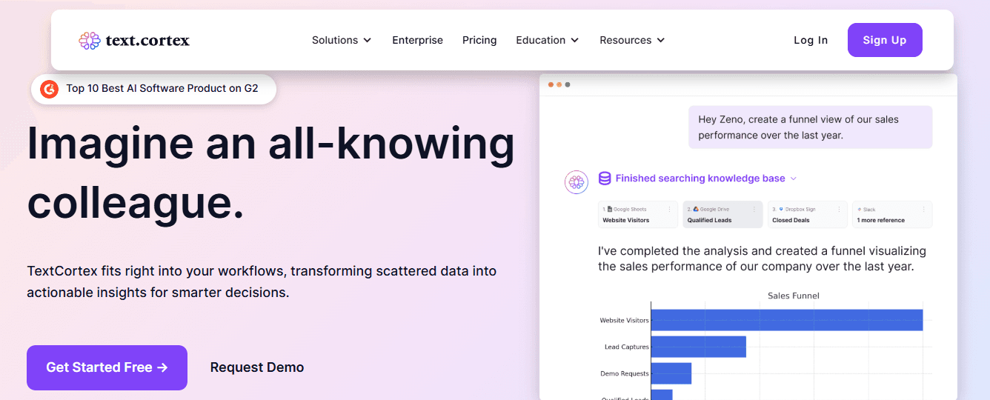
Task: Open options dots on Closed Deals card
Action: point(839,210)
